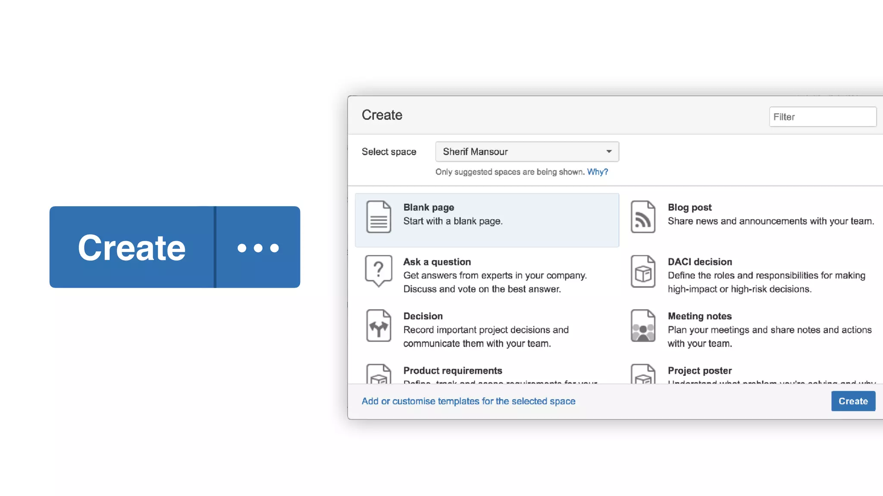Screen dimensions: 883x496
Task: Click the DACI decision cube icon
Action: pyautogui.click(x=643, y=272)
